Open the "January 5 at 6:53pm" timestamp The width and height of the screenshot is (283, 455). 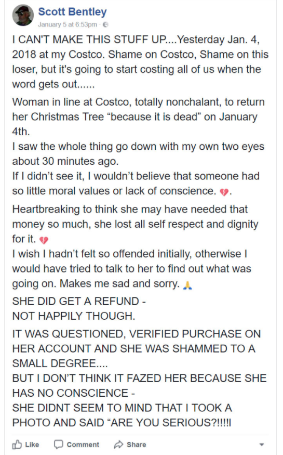[x=68, y=24]
